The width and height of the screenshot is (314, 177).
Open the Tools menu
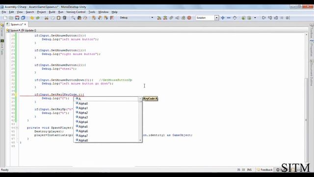pyautogui.click(x=92, y=12)
